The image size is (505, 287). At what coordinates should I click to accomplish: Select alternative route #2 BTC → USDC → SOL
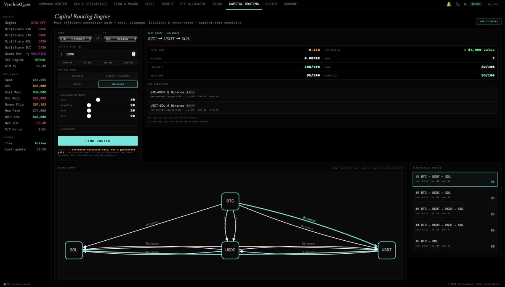pos(455,195)
